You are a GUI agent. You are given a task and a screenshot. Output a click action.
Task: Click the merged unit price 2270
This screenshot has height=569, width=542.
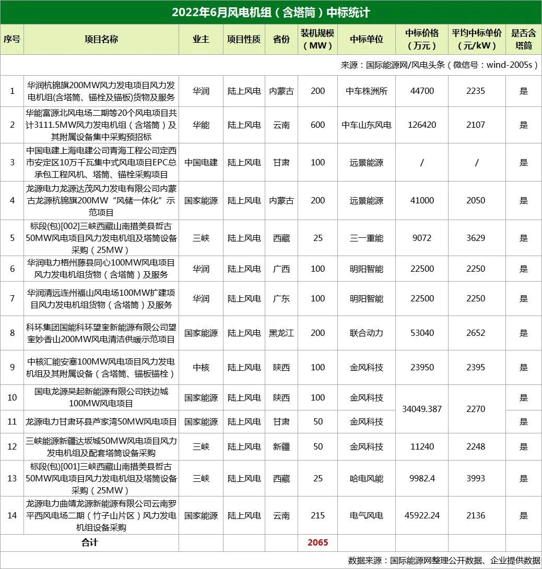476,409
